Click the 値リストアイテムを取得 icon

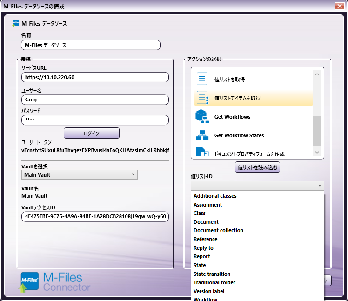click(x=202, y=98)
